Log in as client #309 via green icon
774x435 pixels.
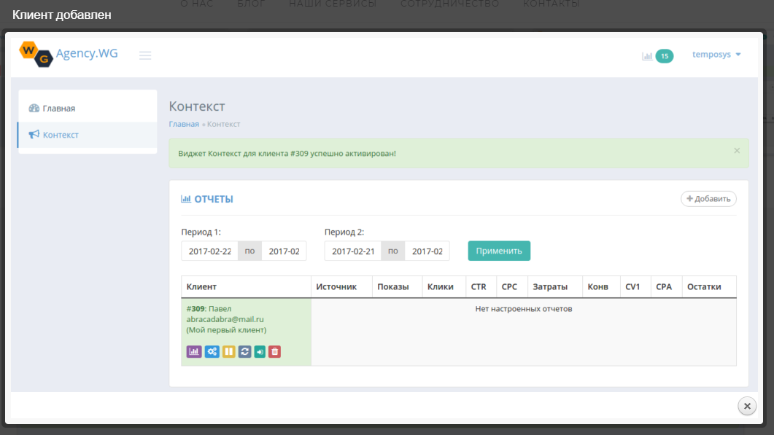click(260, 352)
